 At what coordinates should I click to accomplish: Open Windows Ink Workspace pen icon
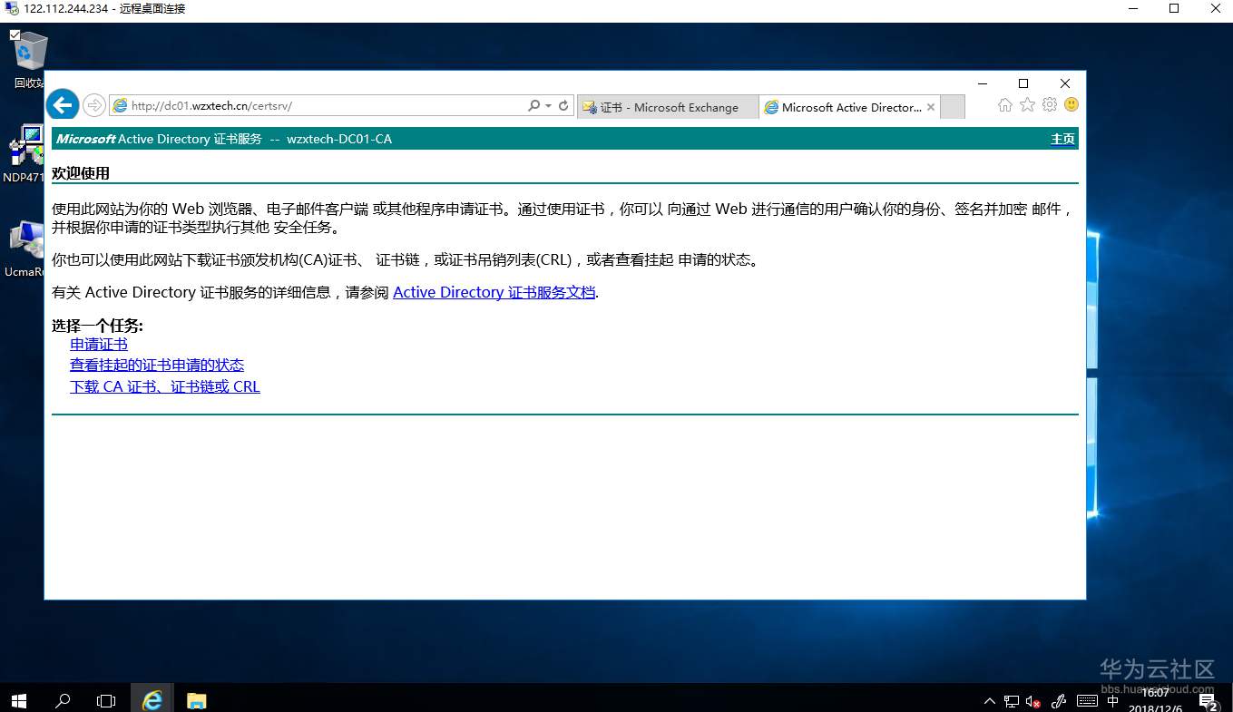[1058, 701]
